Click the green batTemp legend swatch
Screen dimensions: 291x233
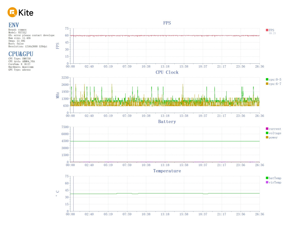click(x=267, y=178)
